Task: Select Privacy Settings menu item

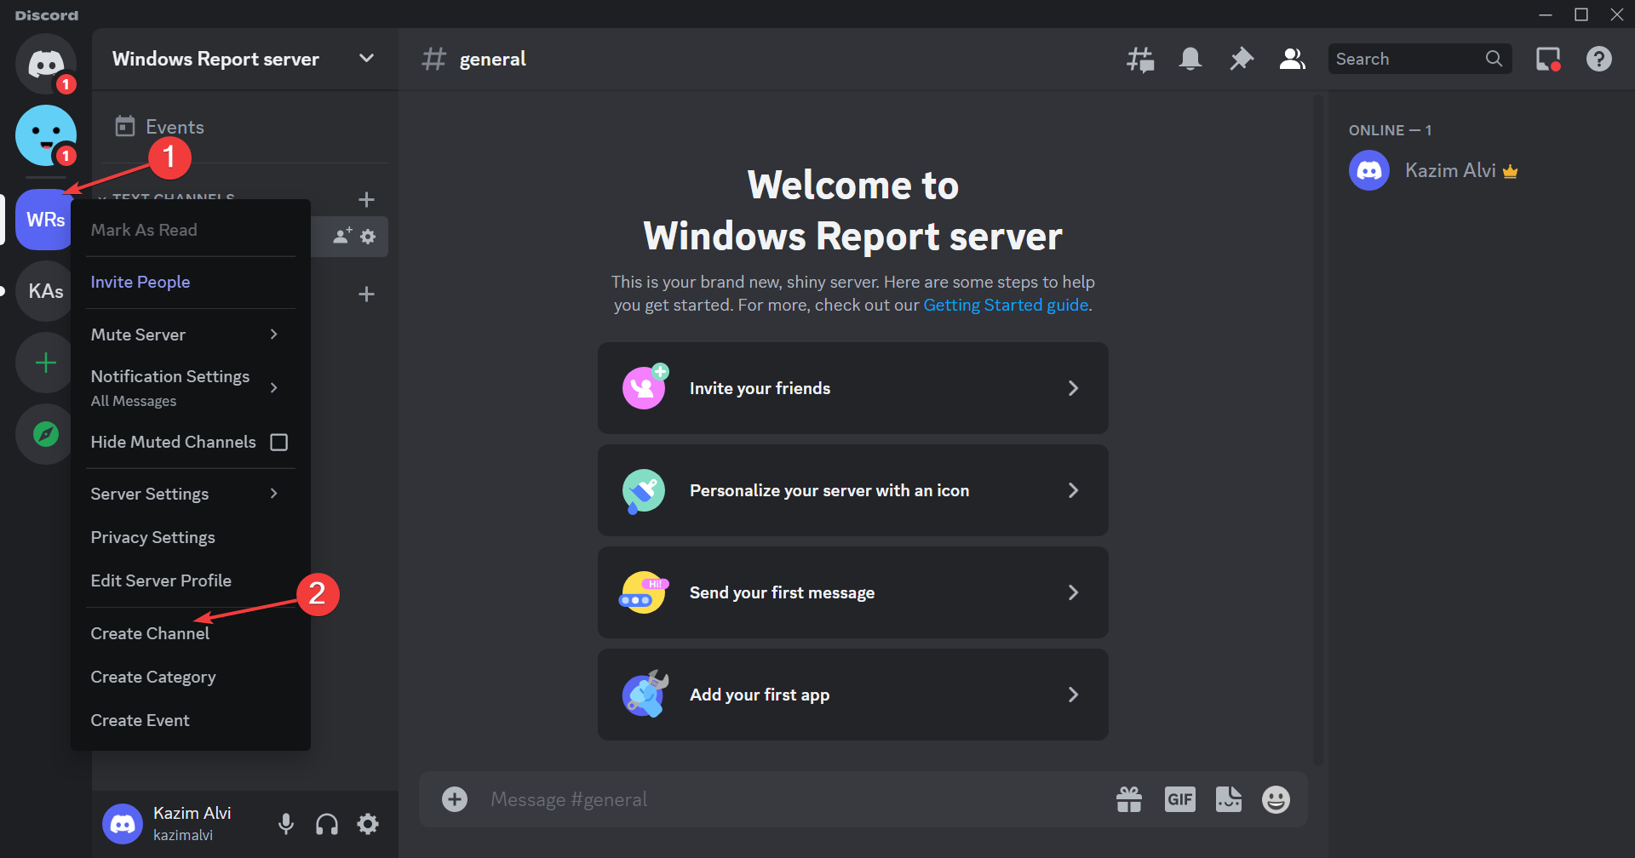Action: pos(191,537)
